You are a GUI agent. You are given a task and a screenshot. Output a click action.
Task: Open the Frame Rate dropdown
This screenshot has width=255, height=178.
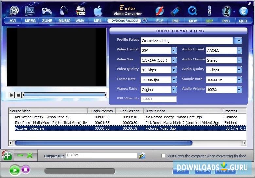point(174,80)
